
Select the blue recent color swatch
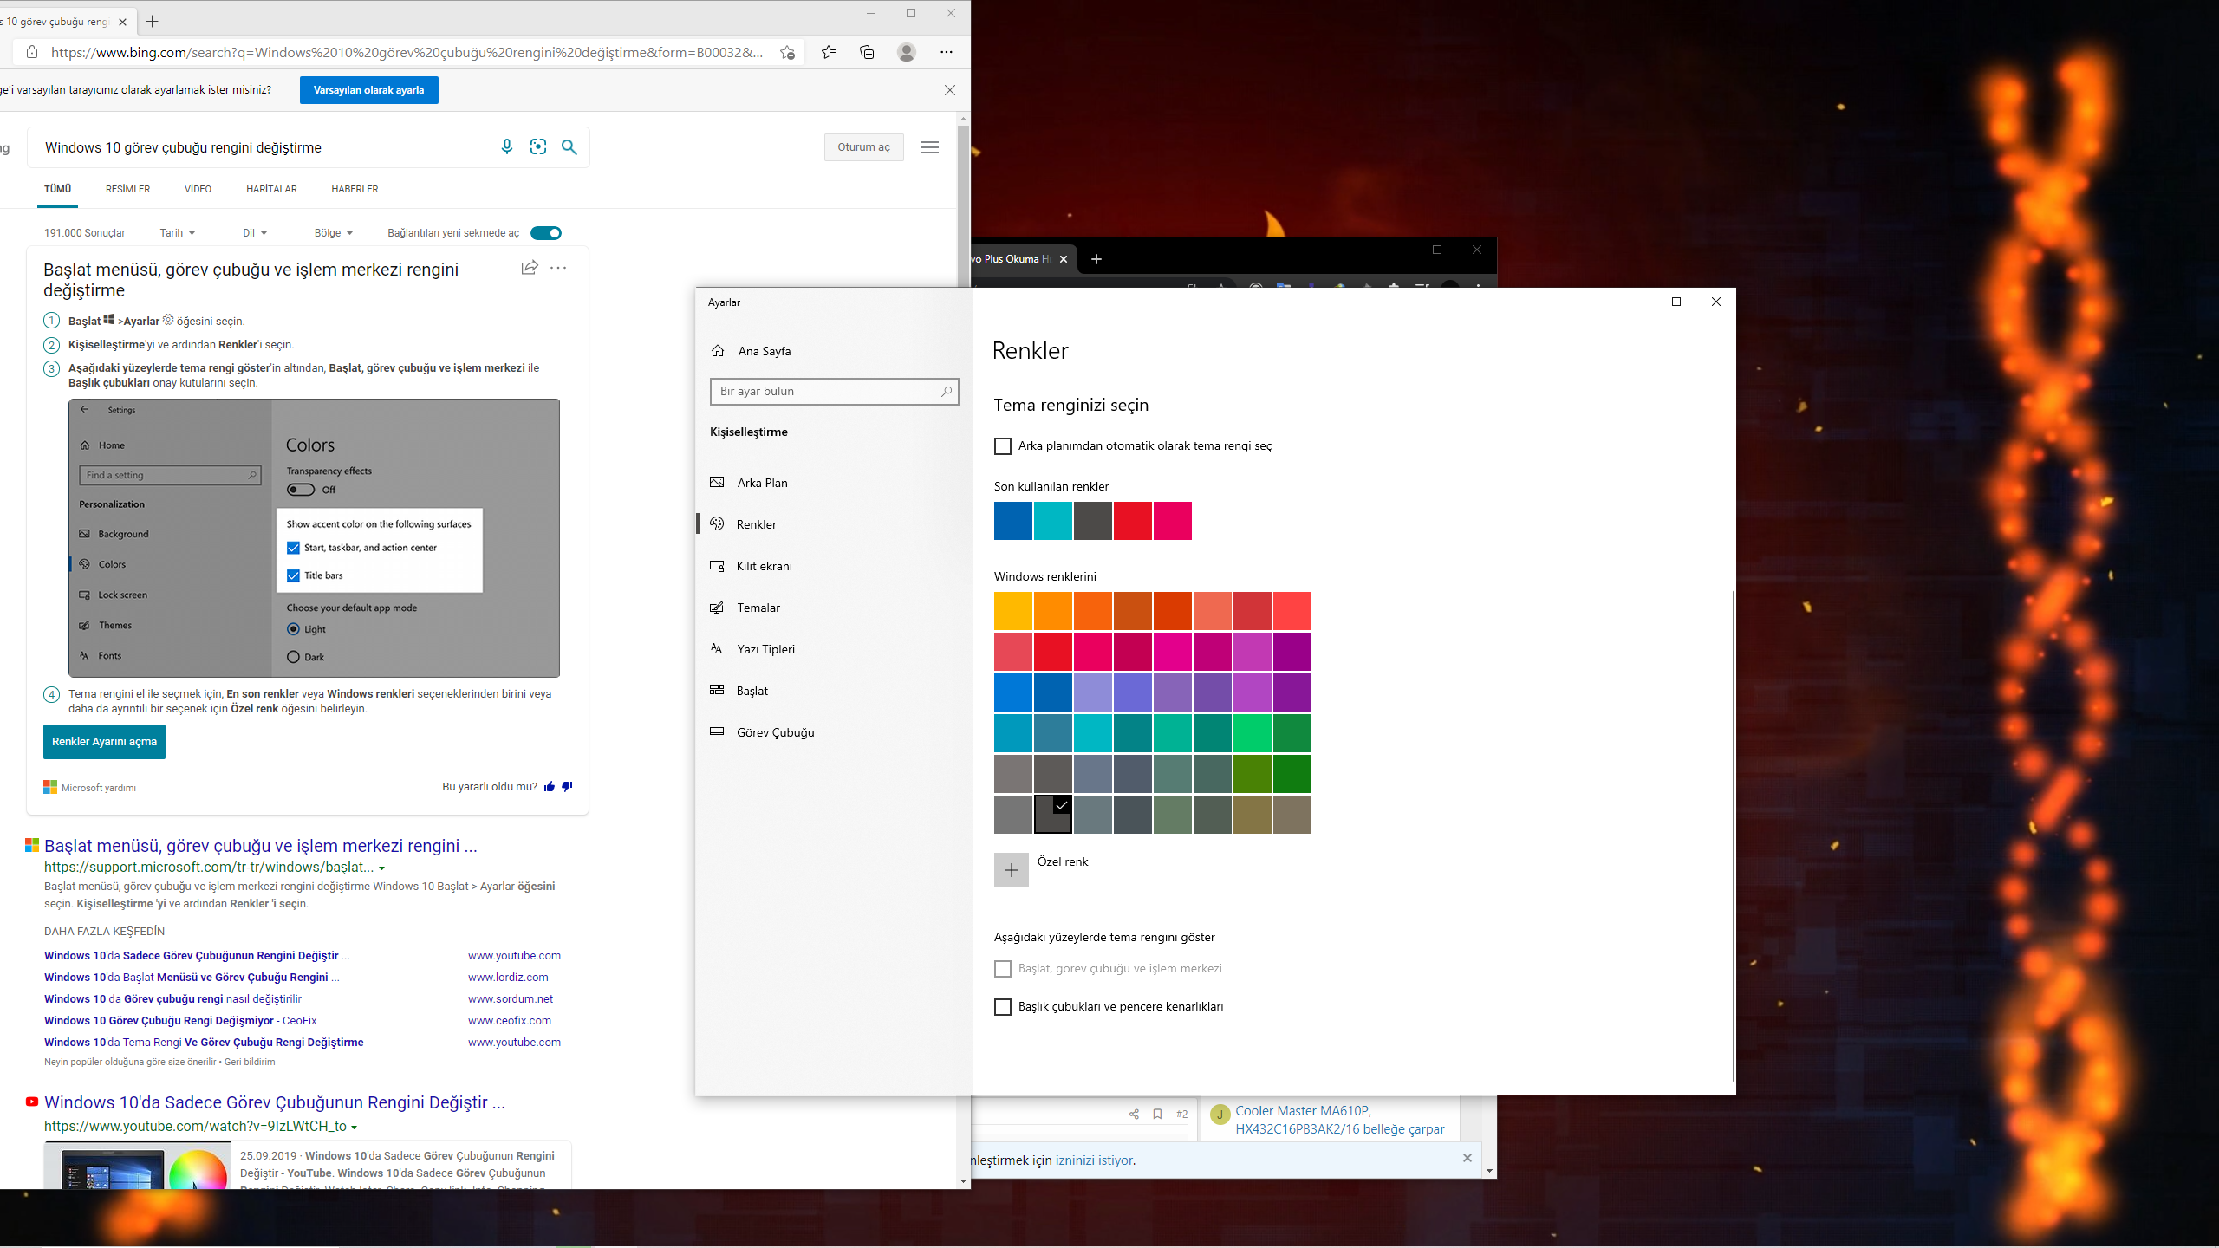(1013, 521)
